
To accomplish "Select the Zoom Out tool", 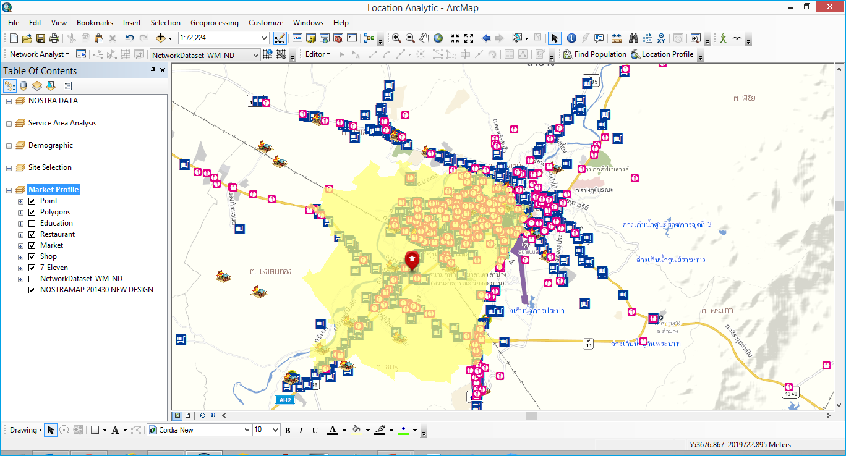I will coord(410,38).
